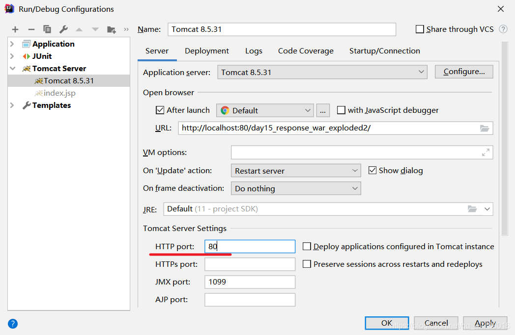Click the Configure... button
This screenshot has width=515, height=335.
click(464, 72)
